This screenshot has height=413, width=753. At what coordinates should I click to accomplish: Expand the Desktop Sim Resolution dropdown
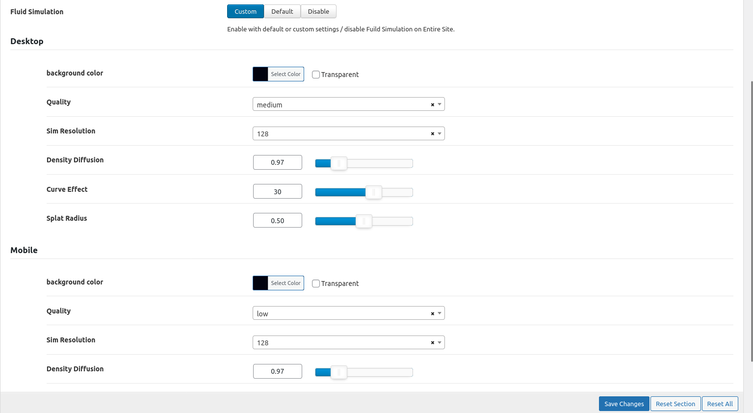343,134
